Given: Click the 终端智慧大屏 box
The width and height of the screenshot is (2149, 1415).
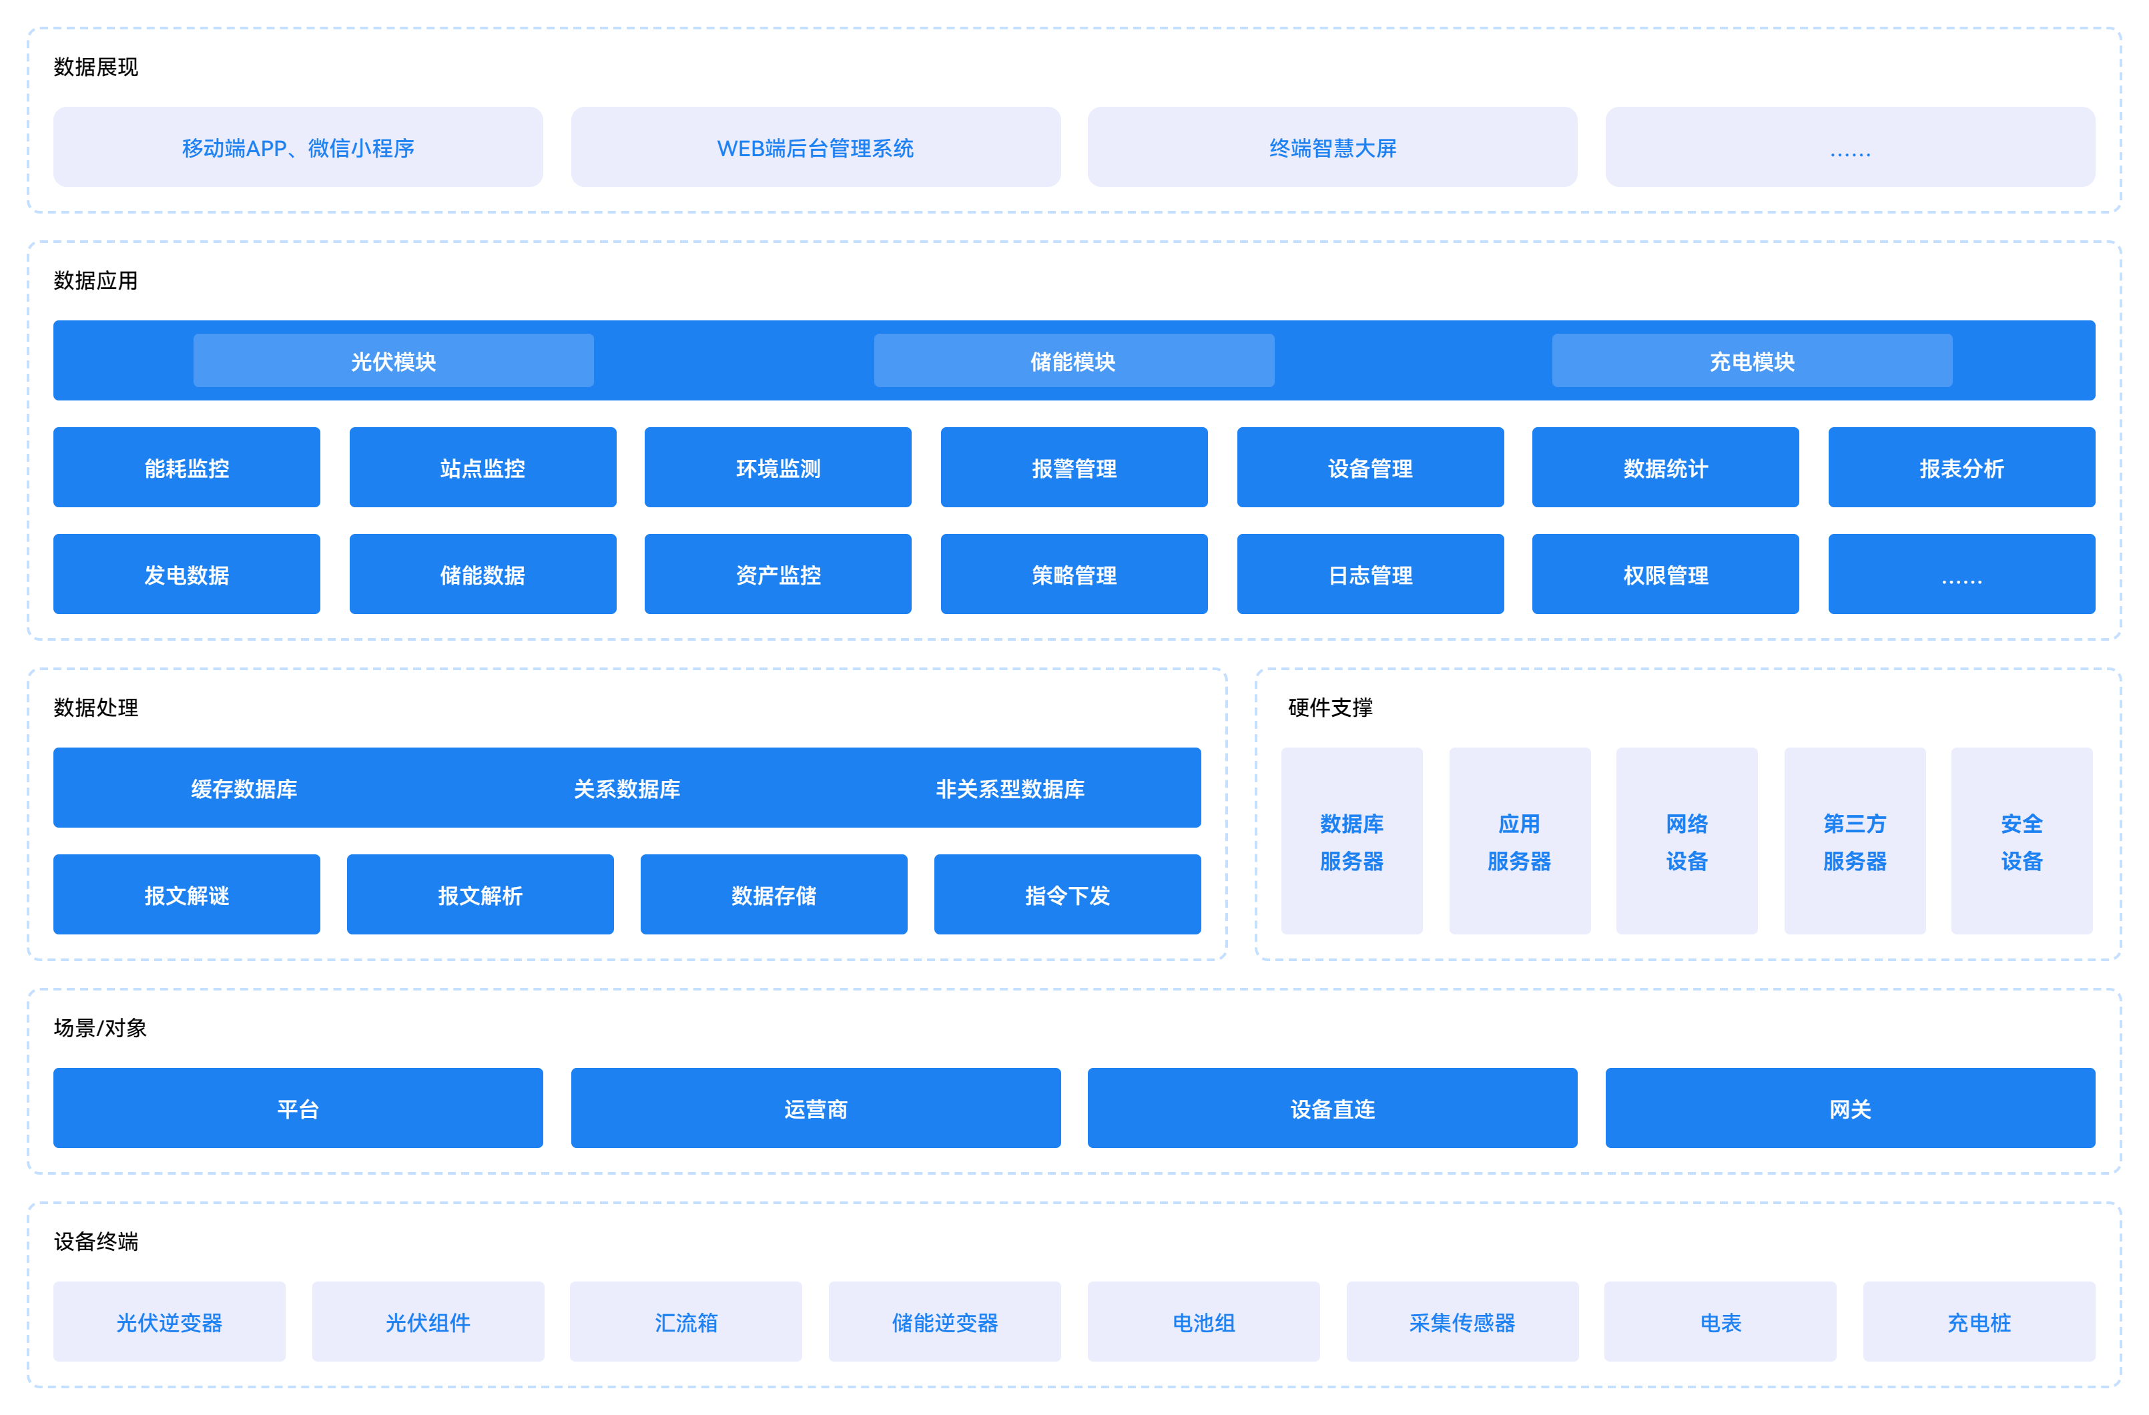Looking at the screenshot, I should (1332, 148).
